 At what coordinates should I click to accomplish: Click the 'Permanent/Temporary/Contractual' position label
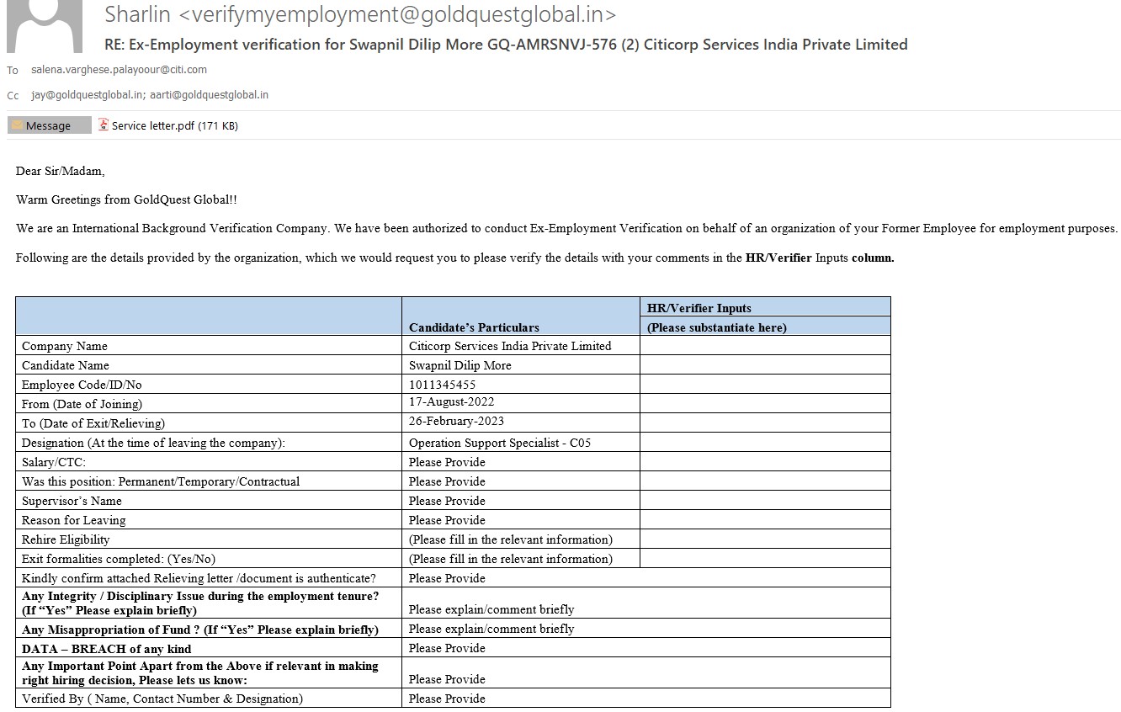(161, 481)
